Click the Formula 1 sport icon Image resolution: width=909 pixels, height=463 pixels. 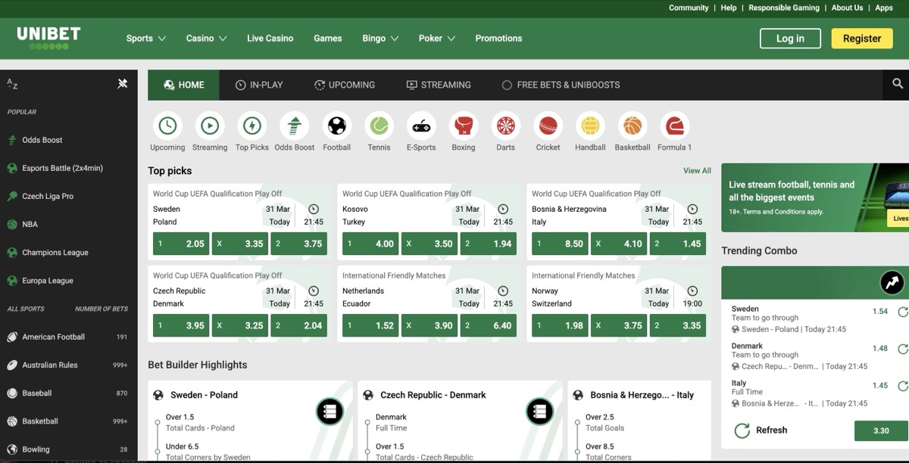(674, 126)
